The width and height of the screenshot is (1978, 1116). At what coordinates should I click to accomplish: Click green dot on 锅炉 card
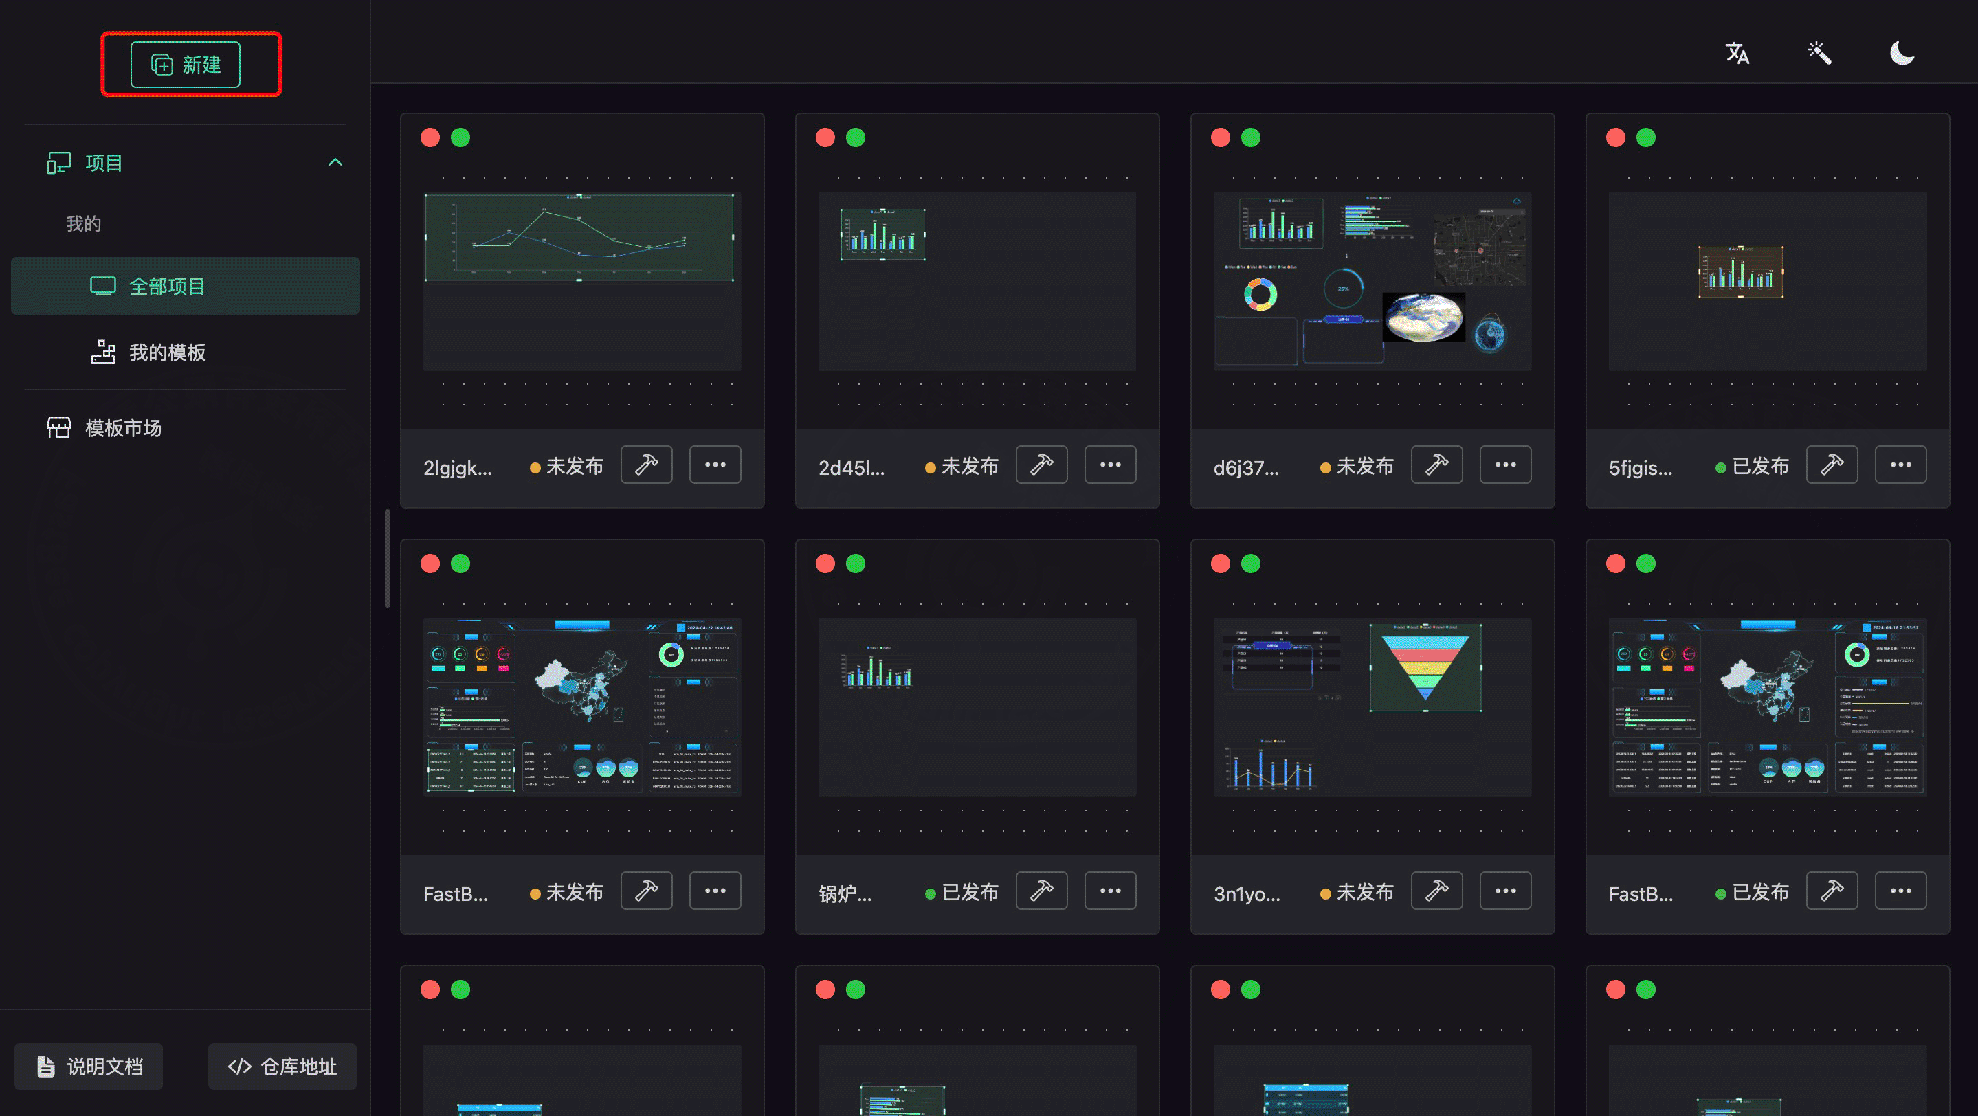coord(856,563)
